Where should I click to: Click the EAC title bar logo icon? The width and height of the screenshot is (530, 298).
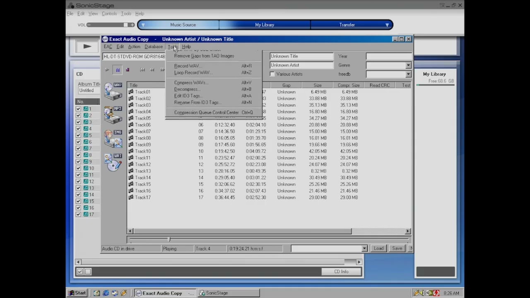[105, 39]
